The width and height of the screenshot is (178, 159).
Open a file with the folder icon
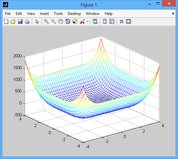point(13,21)
